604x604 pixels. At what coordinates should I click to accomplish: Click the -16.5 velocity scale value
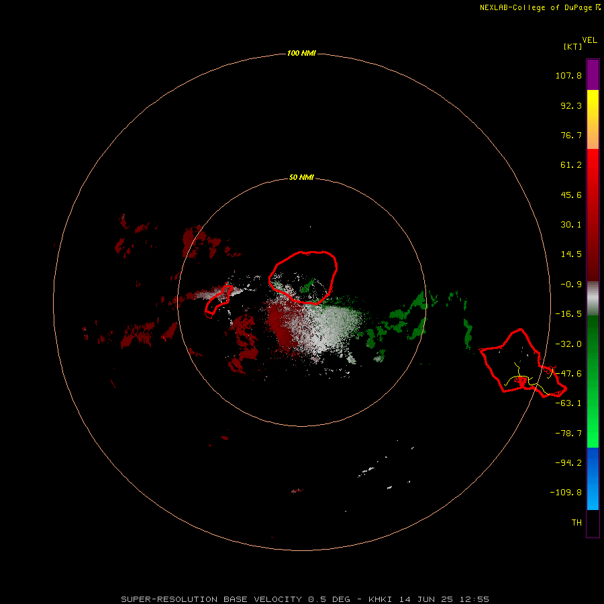click(x=568, y=314)
